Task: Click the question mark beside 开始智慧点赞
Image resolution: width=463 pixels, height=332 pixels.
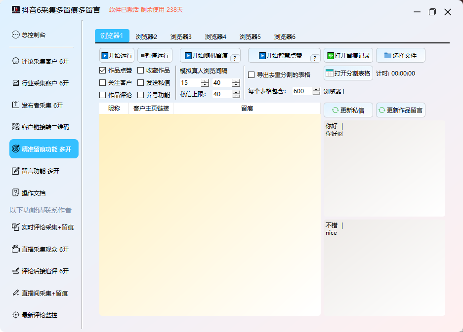Action: click(x=315, y=59)
